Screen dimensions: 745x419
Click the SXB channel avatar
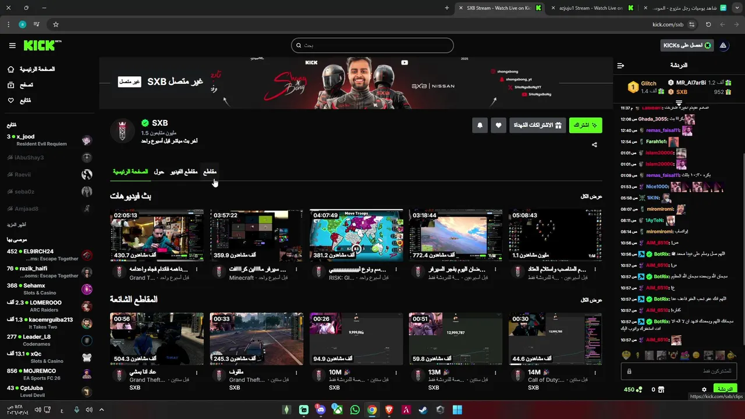coord(122,131)
